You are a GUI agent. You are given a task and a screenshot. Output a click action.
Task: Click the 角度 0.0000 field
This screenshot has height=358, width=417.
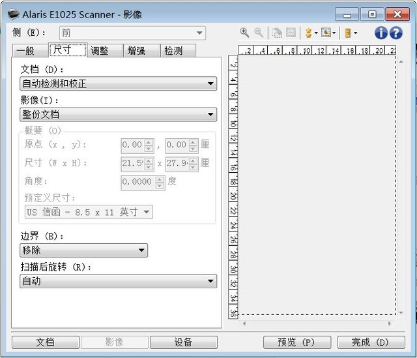138,182
